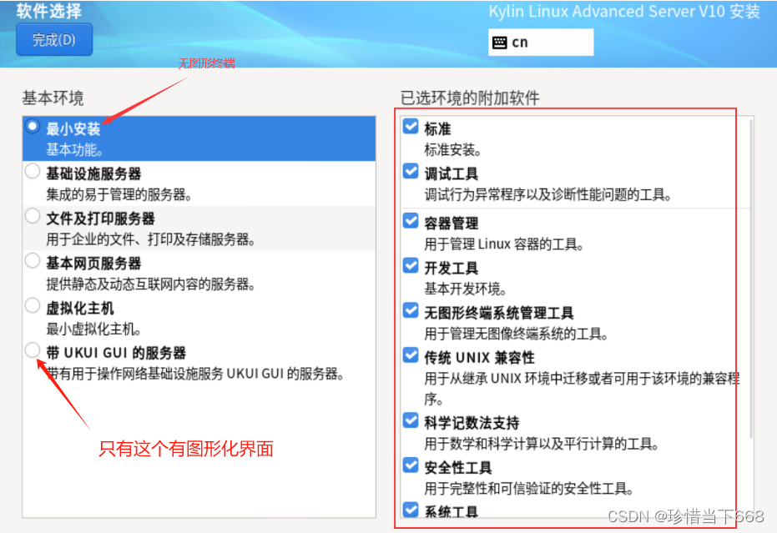The width and height of the screenshot is (777, 533).
Task: Select the 虚拟化主机 radio button
Action: [x=33, y=305]
